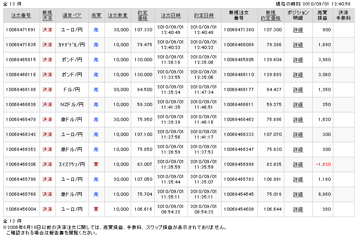Viewport: 356px width, 237px height.
Task: Sort by 注文番号 column header
Action: [x=21, y=15]
